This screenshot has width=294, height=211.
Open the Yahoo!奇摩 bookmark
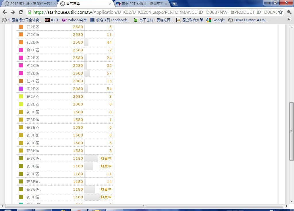pos(74,20)
